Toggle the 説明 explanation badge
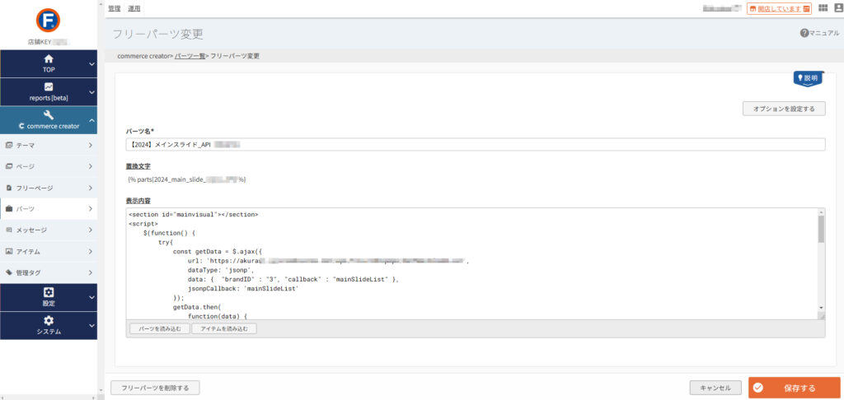Viewport: 844px width, 400px height. click(808, 78)
